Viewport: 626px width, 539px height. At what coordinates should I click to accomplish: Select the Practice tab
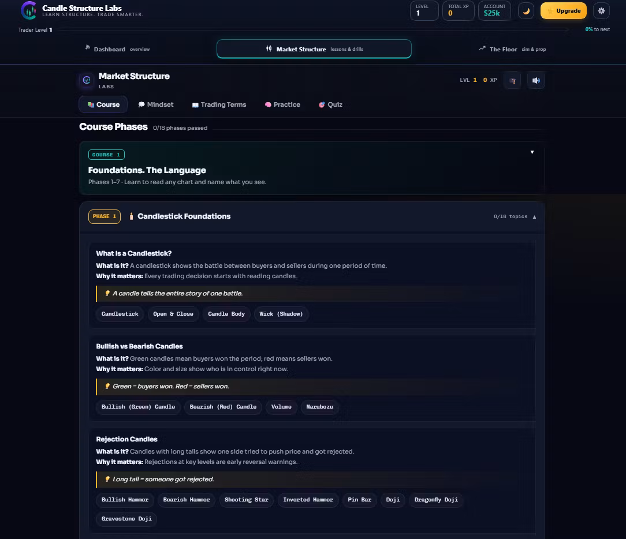point(282,104)
